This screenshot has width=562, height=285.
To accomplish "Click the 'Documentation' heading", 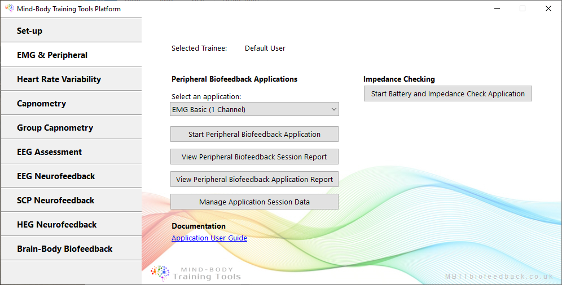I will (199, 226).
